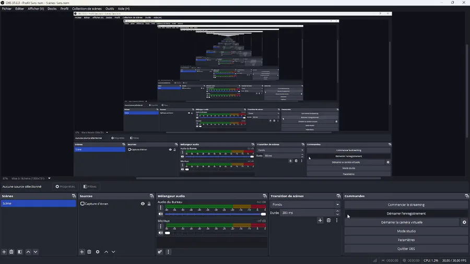This screenshot has height=264, width=470.
Task: Toggle the lock on Capture d'écran source
Action: click(149, 203)
